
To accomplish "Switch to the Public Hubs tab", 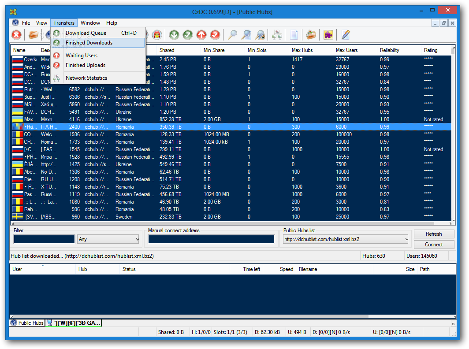I will click(x=27, y=323).
